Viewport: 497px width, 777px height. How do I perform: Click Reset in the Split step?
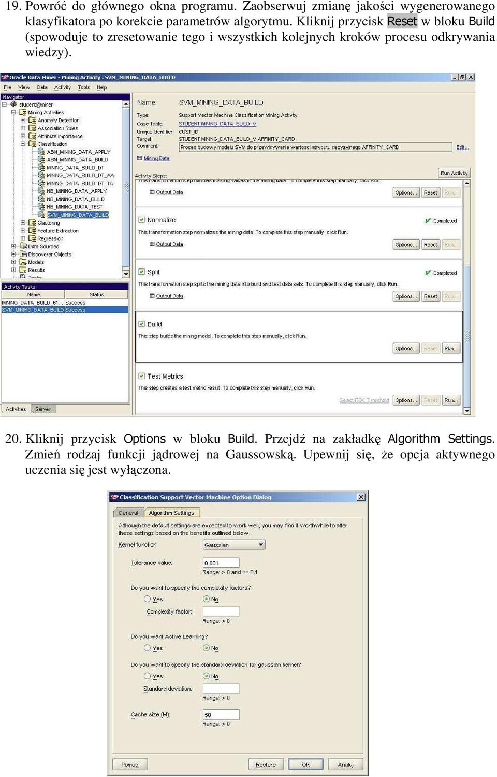coord(431,296)
